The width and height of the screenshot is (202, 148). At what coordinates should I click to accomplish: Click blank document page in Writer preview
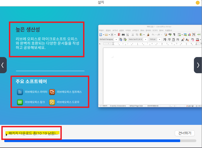(x=152, y=76)
